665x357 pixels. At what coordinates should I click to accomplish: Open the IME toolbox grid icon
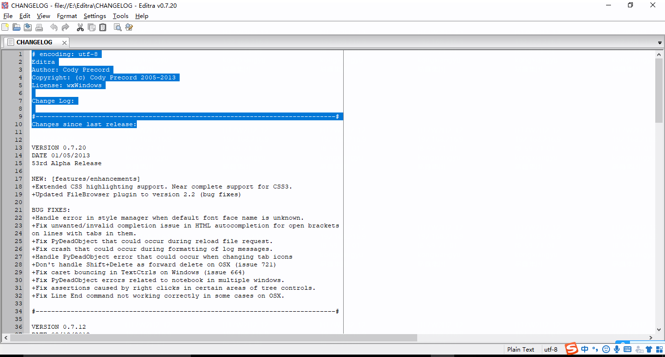659,349
